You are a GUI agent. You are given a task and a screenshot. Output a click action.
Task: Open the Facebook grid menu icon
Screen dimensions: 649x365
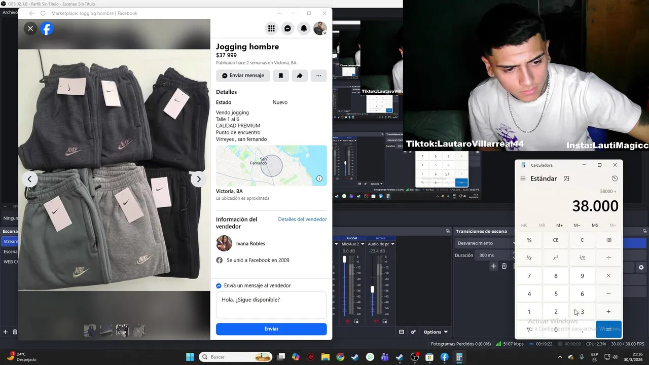271,29
